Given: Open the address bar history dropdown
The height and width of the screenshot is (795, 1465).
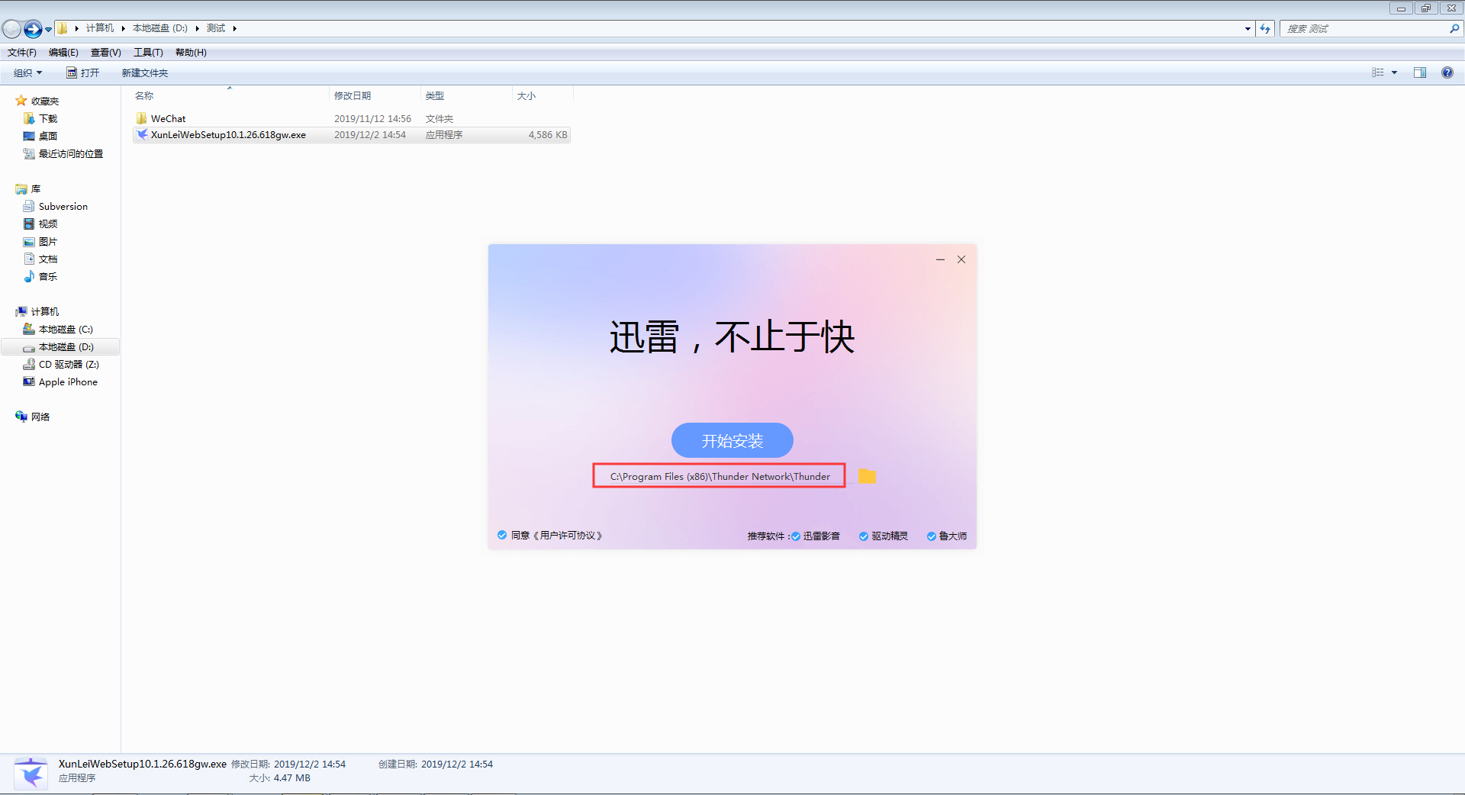Looking at the screenshot, I should pos(1247,28).
